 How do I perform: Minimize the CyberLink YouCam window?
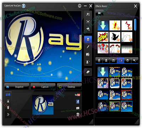(85, 6)
